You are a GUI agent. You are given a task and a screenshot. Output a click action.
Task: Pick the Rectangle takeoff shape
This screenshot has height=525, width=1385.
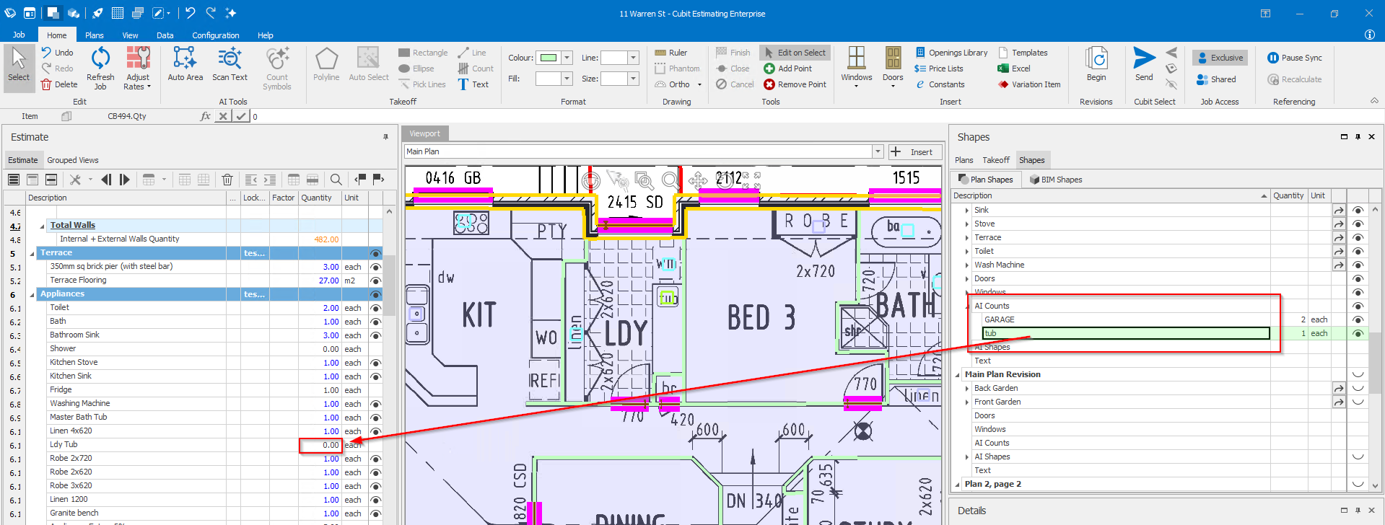[423, 53]
